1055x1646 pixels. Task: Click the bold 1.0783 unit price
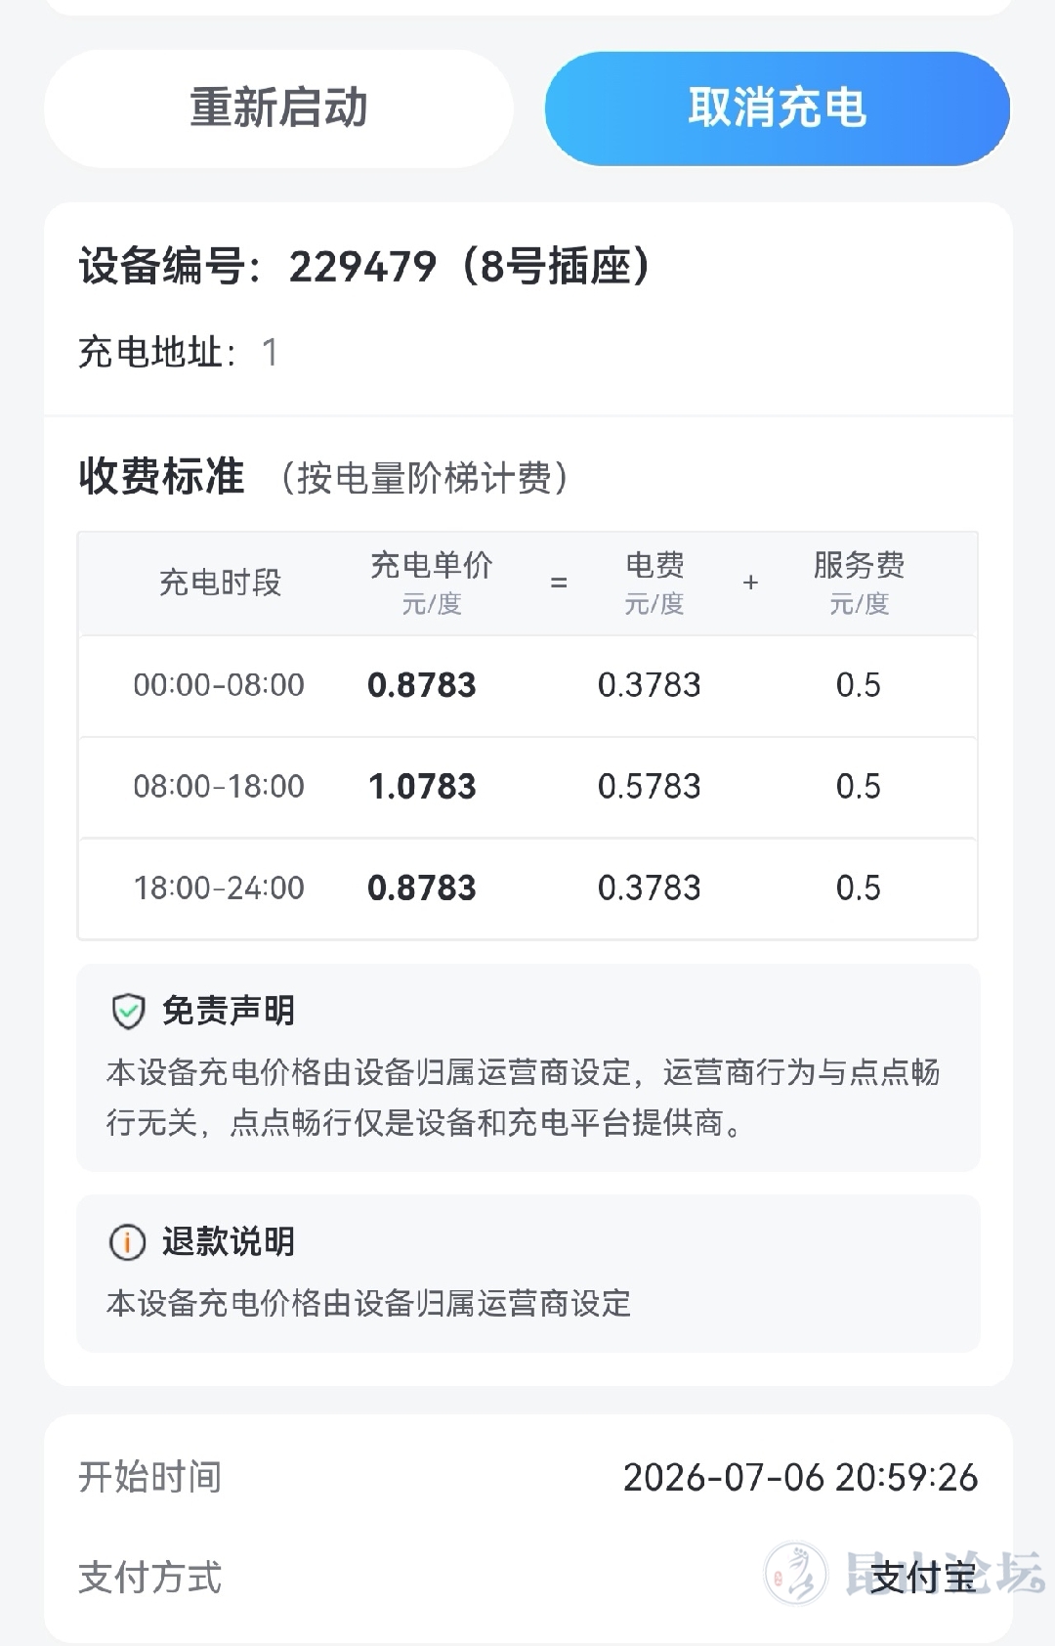coord(422,787)
